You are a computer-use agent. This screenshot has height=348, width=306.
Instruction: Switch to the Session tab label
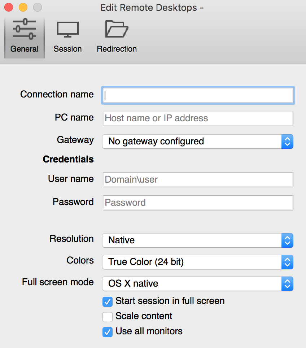(x=67, y=49)
